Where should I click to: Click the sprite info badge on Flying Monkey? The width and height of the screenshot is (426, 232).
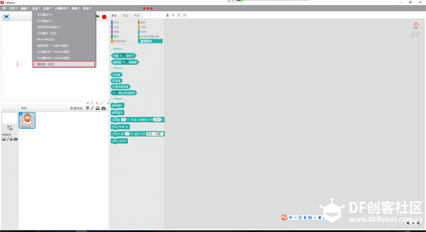coord(20,114)
